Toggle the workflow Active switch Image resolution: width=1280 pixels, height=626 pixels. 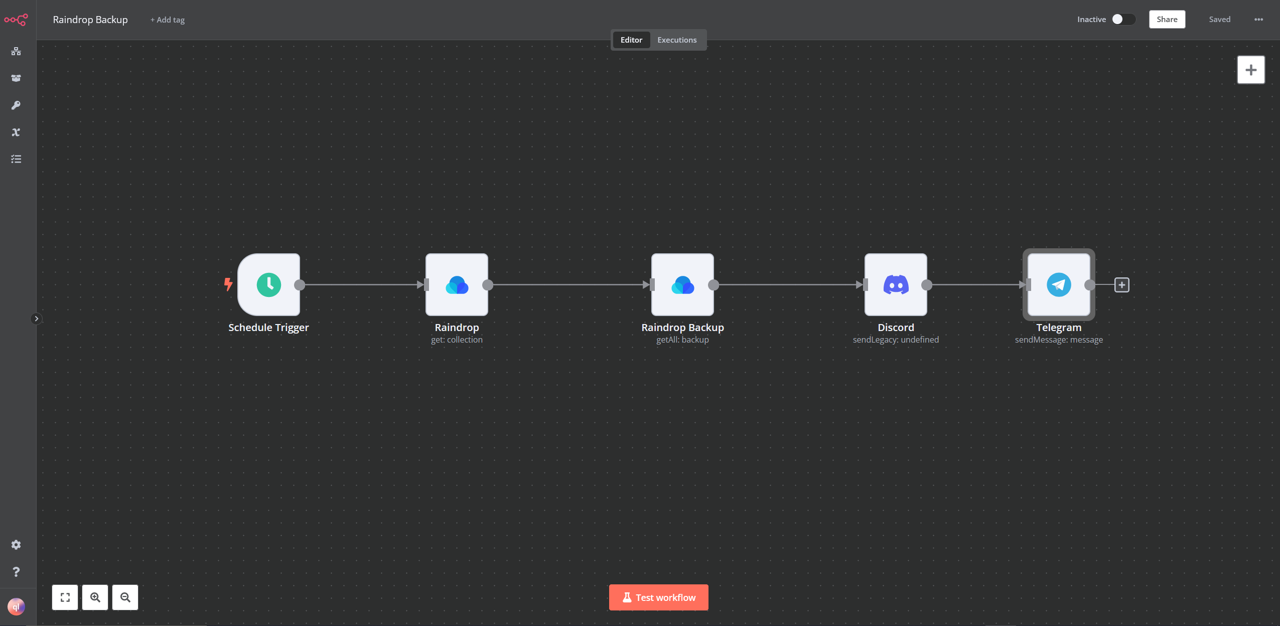click(1123, 19)
